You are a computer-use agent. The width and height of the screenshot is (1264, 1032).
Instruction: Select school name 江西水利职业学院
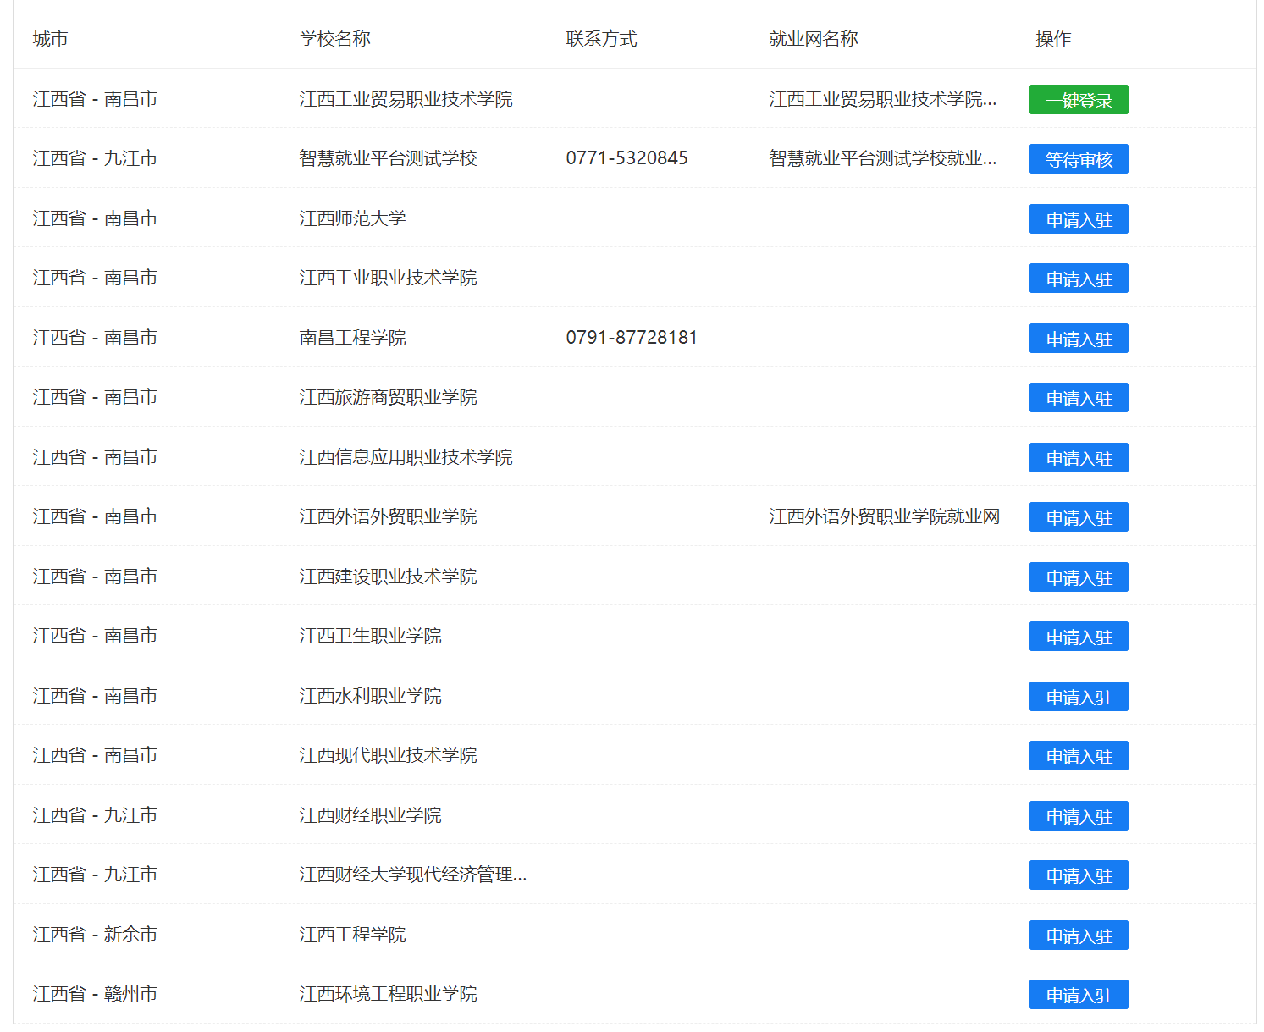pos(371,696)
